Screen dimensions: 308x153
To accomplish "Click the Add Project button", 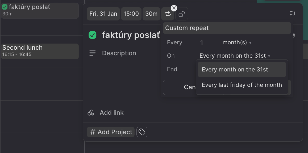I will point(111,132).
